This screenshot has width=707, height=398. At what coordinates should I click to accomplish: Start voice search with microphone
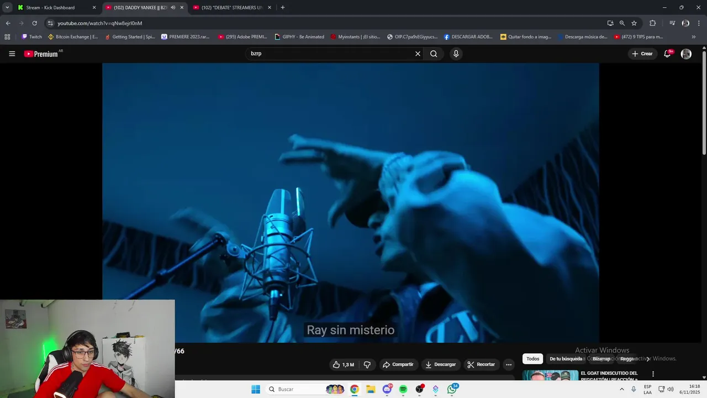point(456,54)
